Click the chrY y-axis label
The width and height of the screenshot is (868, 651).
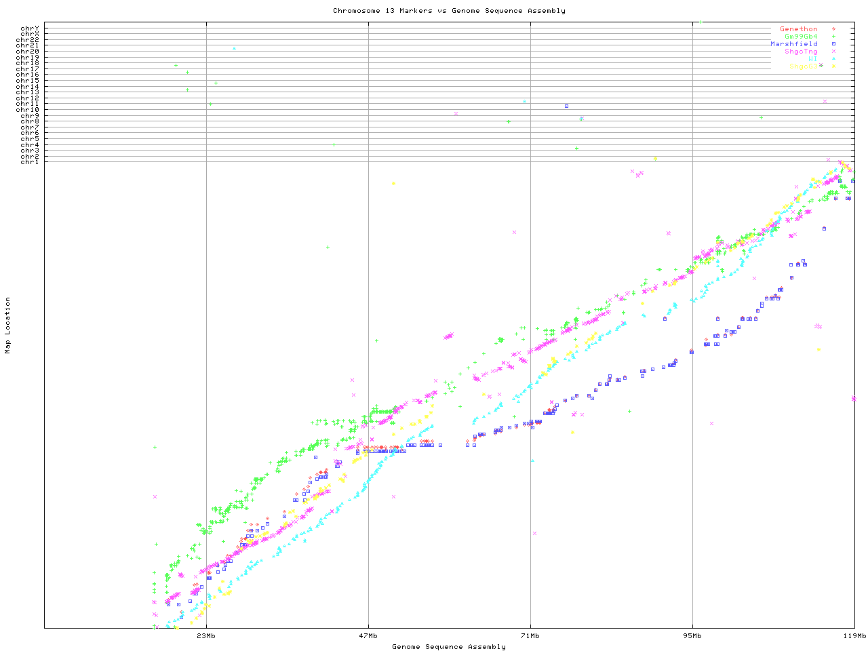[x=30, y=28]
